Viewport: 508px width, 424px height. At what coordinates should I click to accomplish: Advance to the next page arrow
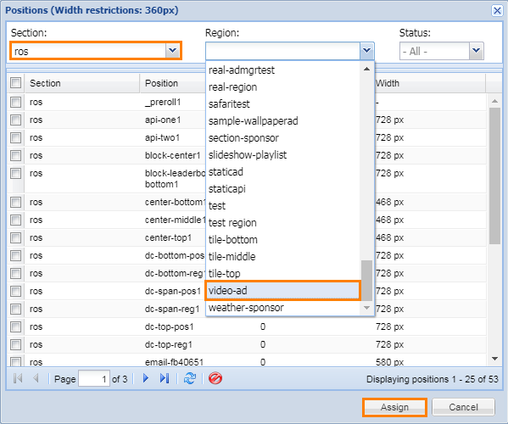146,378
